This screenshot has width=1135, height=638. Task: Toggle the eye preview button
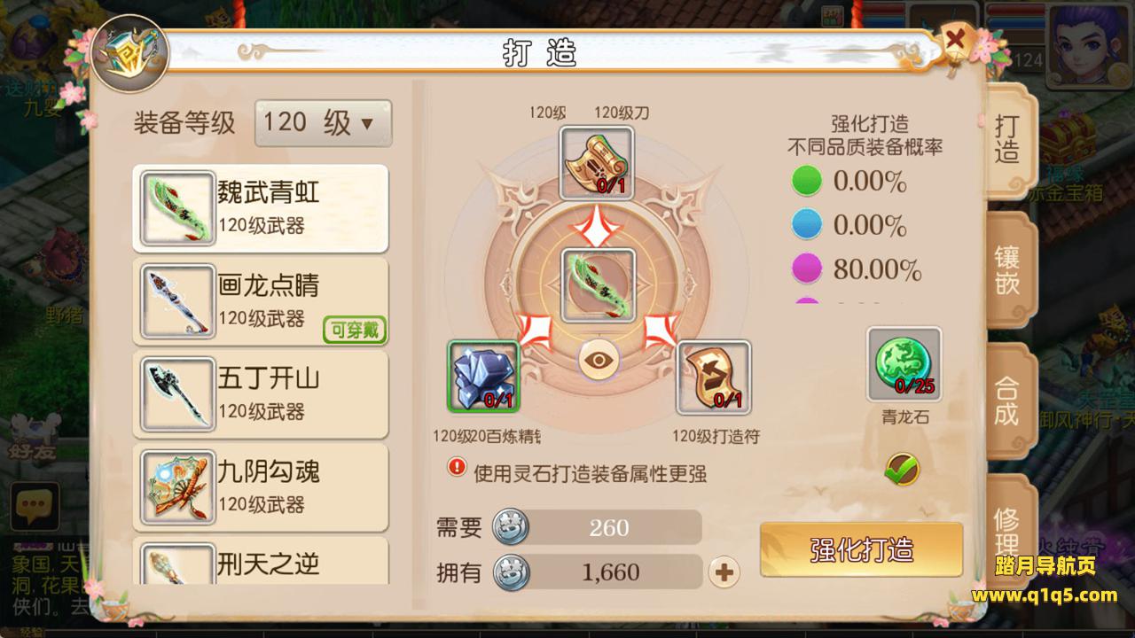[x=599, y=361]
